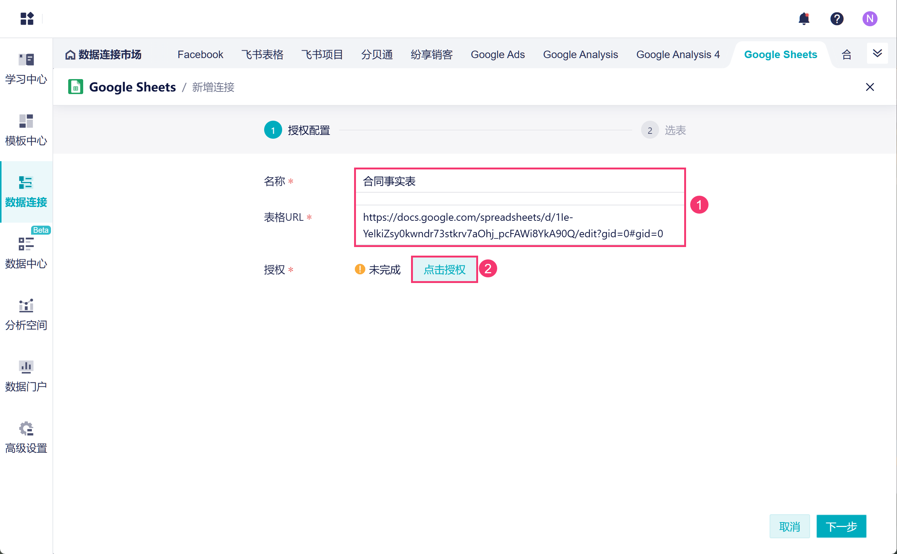This screenshot has width=897, height=554.
Task: Open 数据中心 in the sidebar
Action: pos(26,253)
